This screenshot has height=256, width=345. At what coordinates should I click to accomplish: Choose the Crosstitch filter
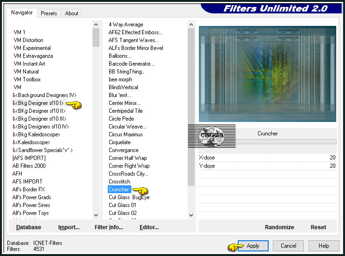click(x=119, y=182)
